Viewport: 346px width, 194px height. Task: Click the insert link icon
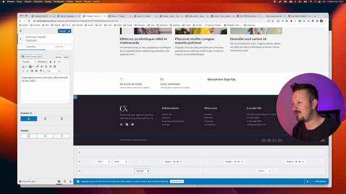pos(37,66)
